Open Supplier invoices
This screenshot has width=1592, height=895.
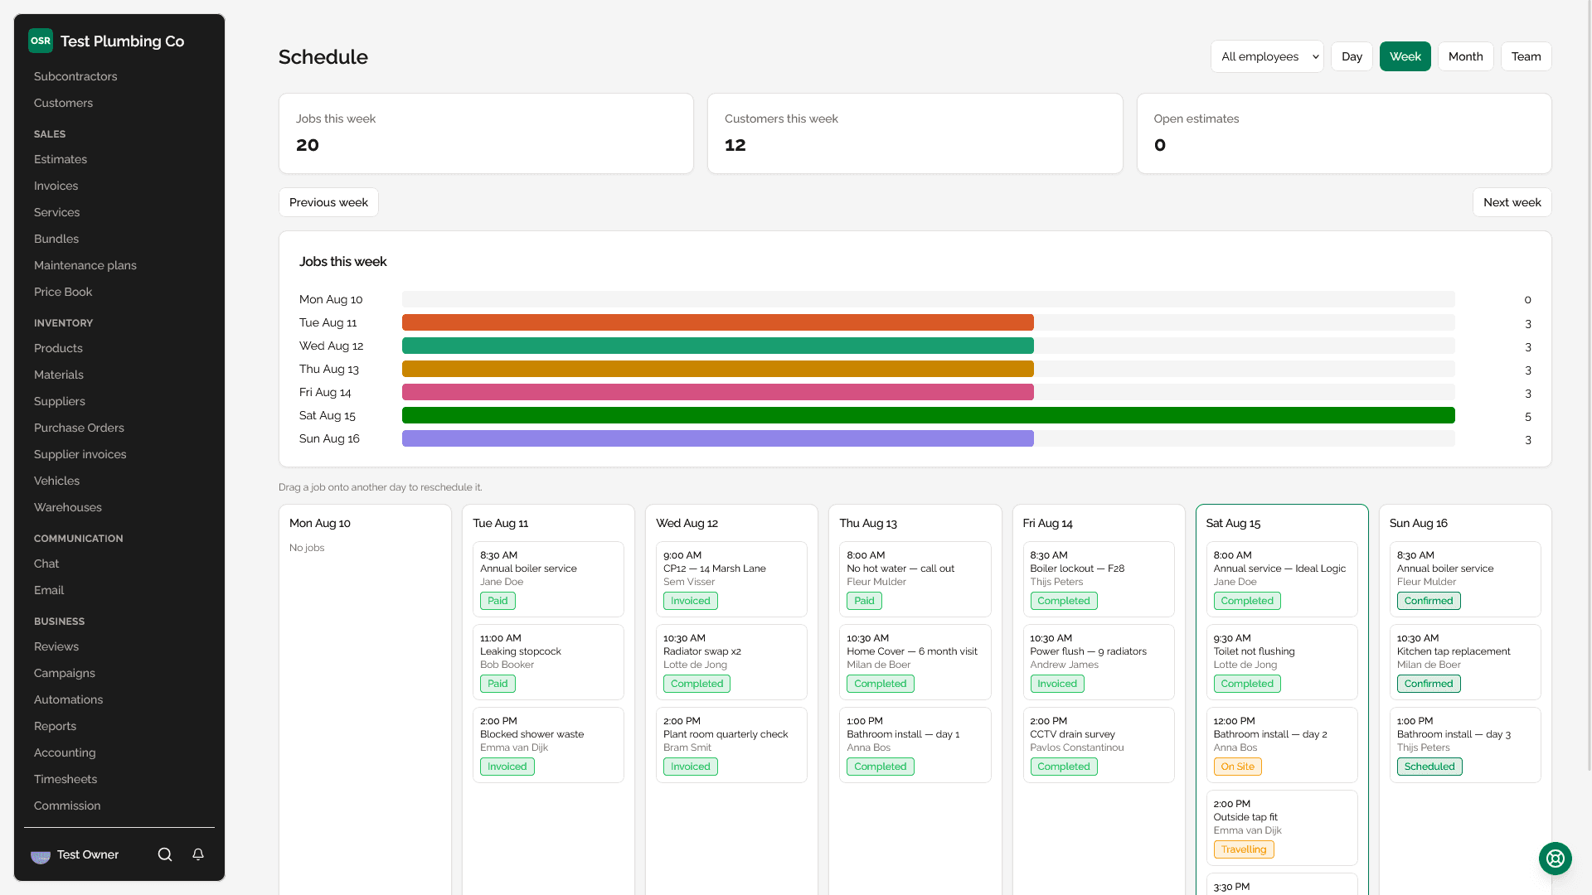tap(80, 454)
